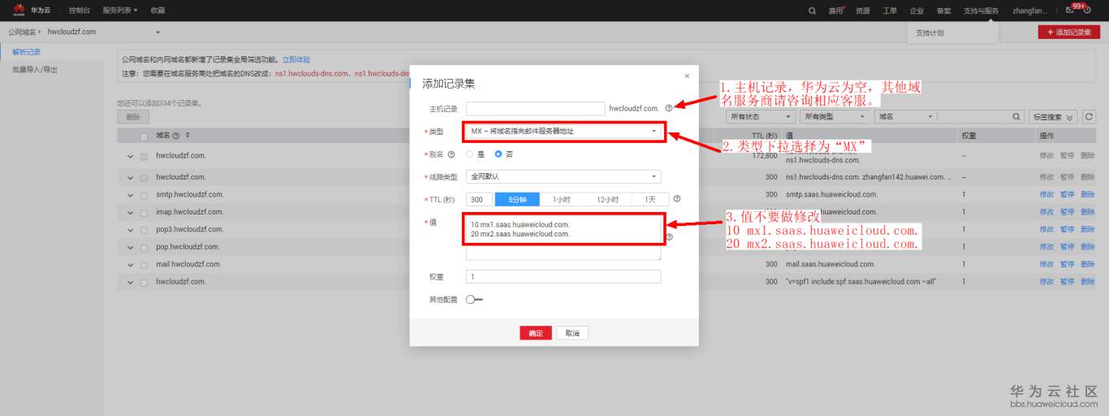The height and width of the screenshot is (416, 1109).
Task: Click 暂停 for smtp.saas.huaweicloud.com. record
Action: [x=1067, y=195]
